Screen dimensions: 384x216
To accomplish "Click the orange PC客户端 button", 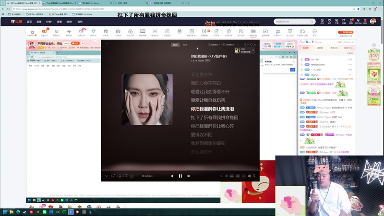I will 346,32.
